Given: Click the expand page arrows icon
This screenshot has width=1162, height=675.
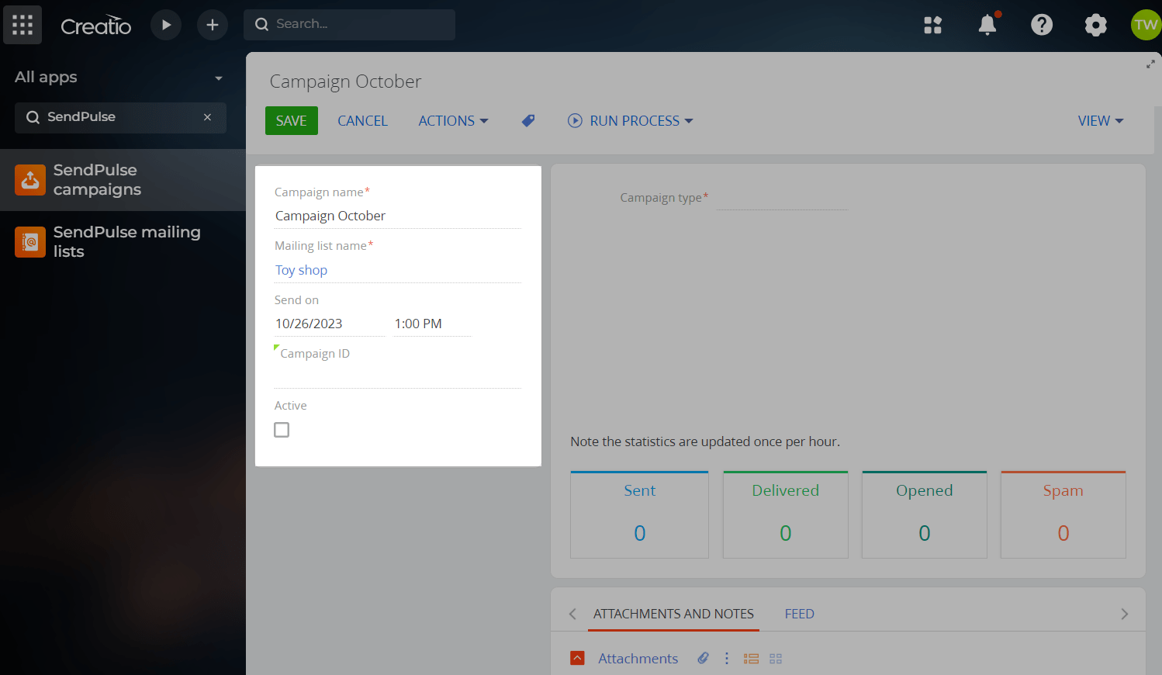Looking at the screenshot, I should coord(1150,64).
